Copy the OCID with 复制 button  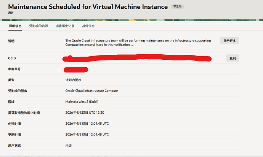click(x=233, y=58)
